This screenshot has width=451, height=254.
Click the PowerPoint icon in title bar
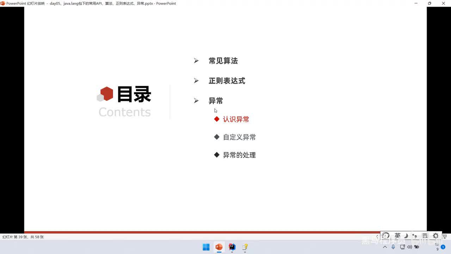pyautogui.click(x=3, y=3)
